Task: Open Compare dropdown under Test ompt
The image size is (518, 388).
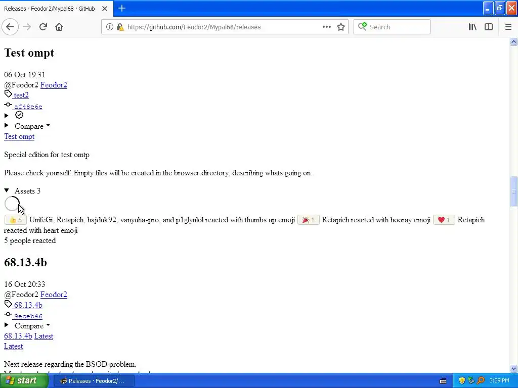Action: point(32,126)
